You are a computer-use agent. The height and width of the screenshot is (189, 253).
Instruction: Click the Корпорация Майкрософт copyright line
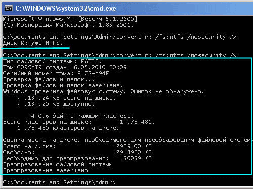coord(68,25)
